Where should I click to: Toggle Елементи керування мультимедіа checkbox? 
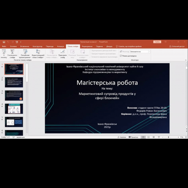point(90,57)
